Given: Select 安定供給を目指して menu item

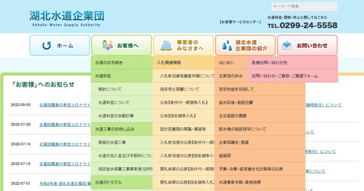Looking at the screenshot, I should [x=260, y=89].
